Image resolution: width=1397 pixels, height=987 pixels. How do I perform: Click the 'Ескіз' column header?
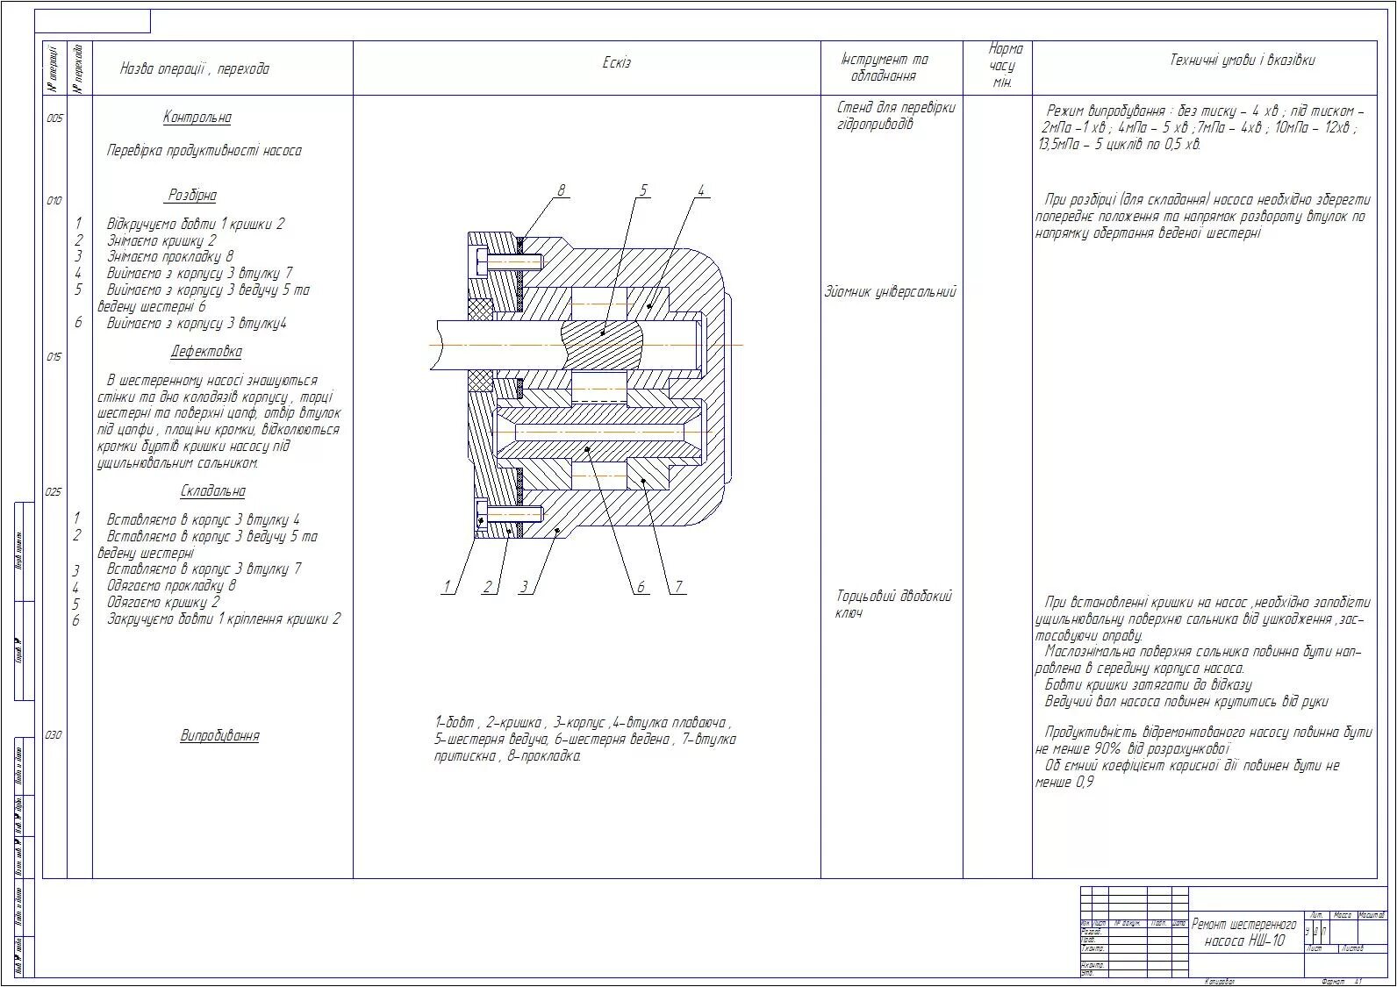(x=616, y=63)
